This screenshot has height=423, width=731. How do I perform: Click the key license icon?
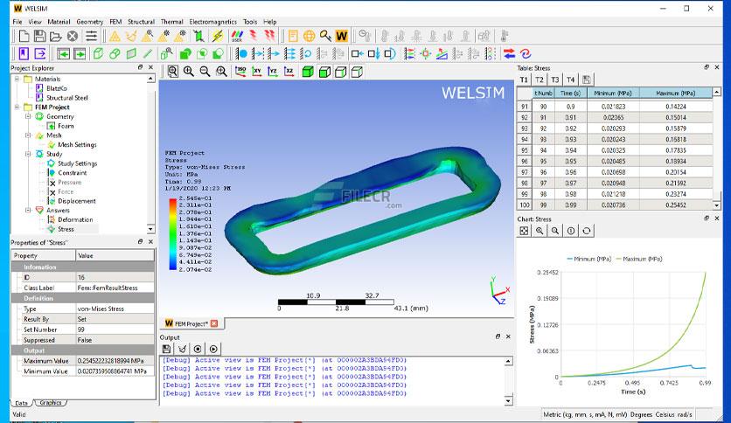click(x=325, y=36)
